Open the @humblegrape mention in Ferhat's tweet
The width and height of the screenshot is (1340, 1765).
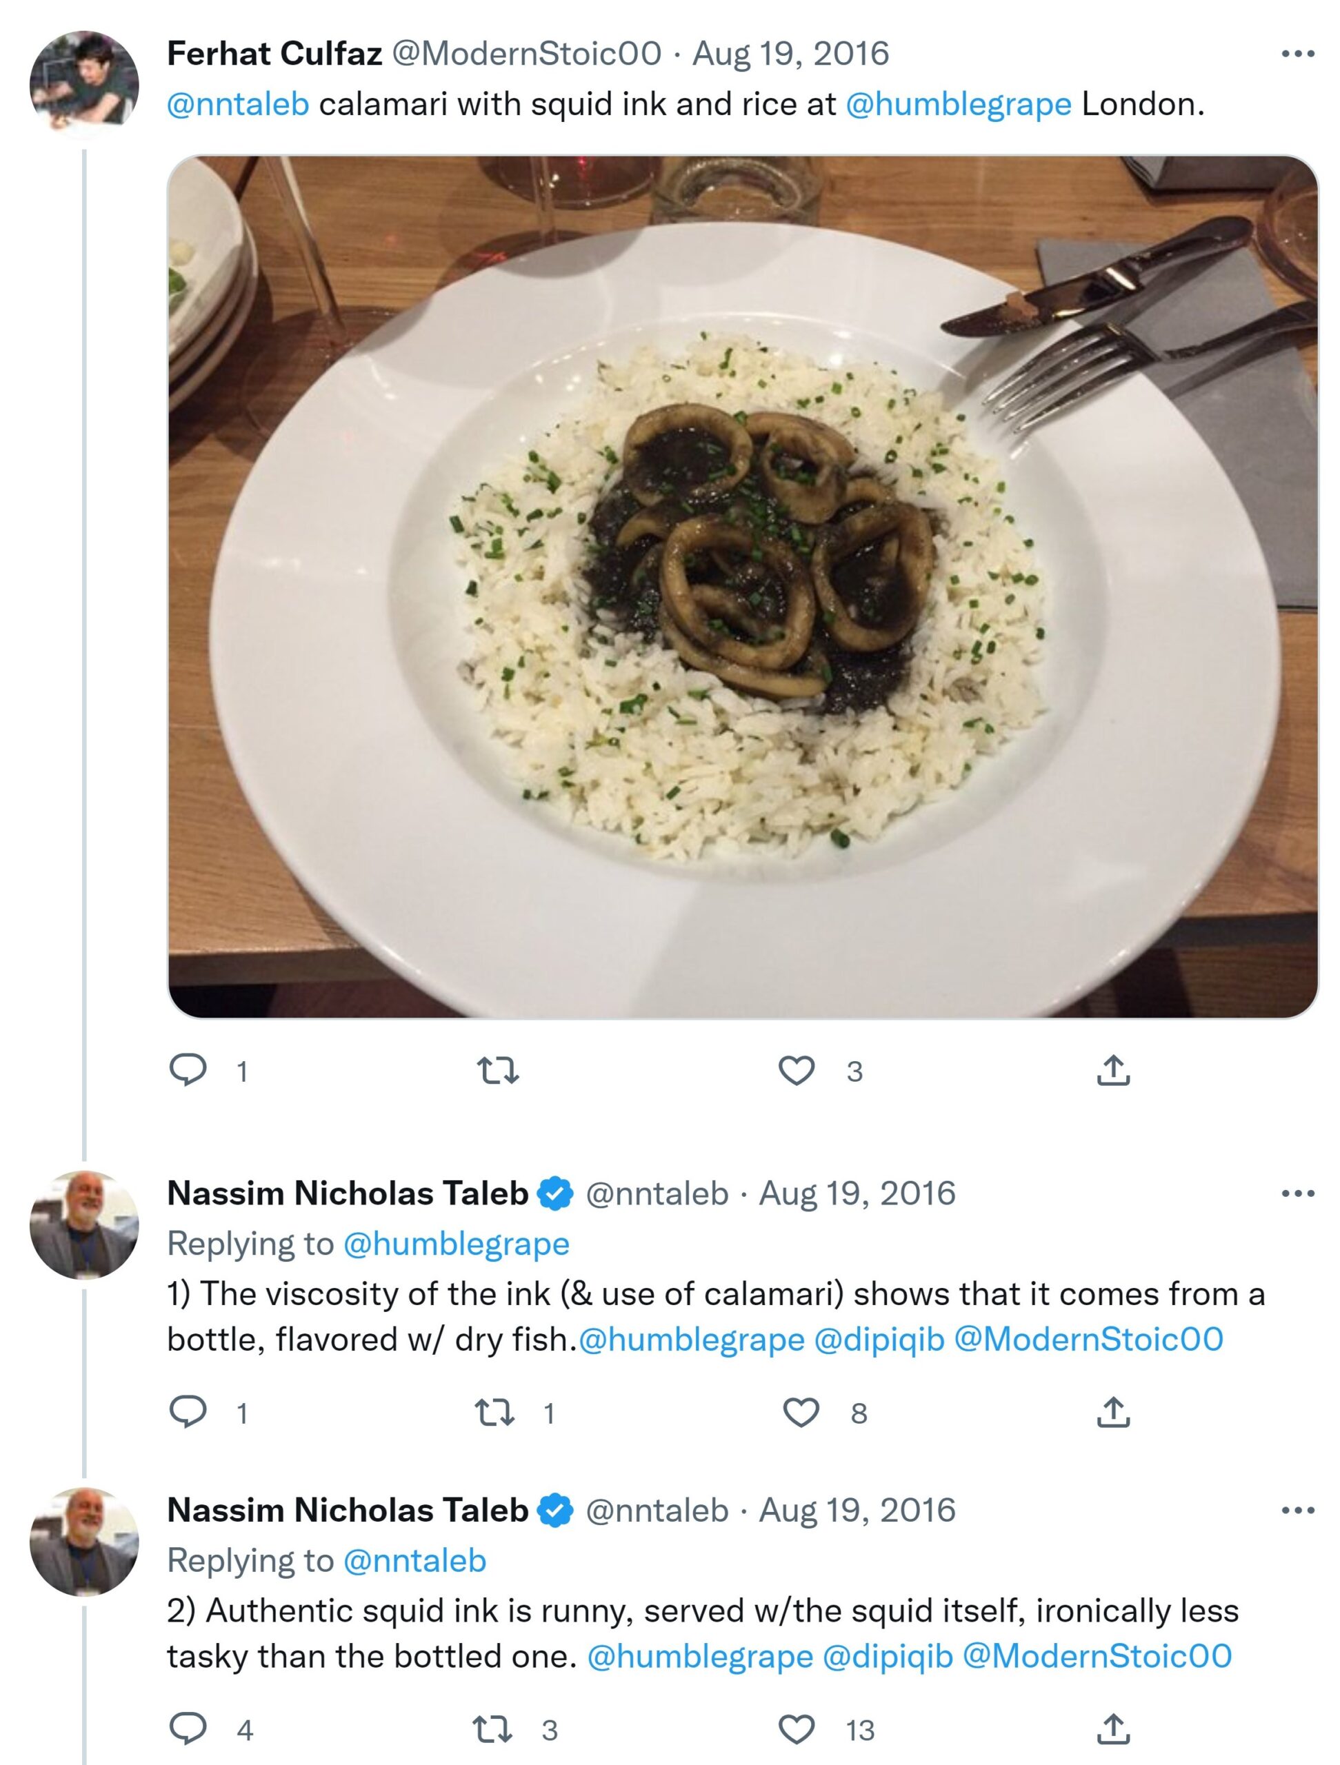click(x=958, y=105)
